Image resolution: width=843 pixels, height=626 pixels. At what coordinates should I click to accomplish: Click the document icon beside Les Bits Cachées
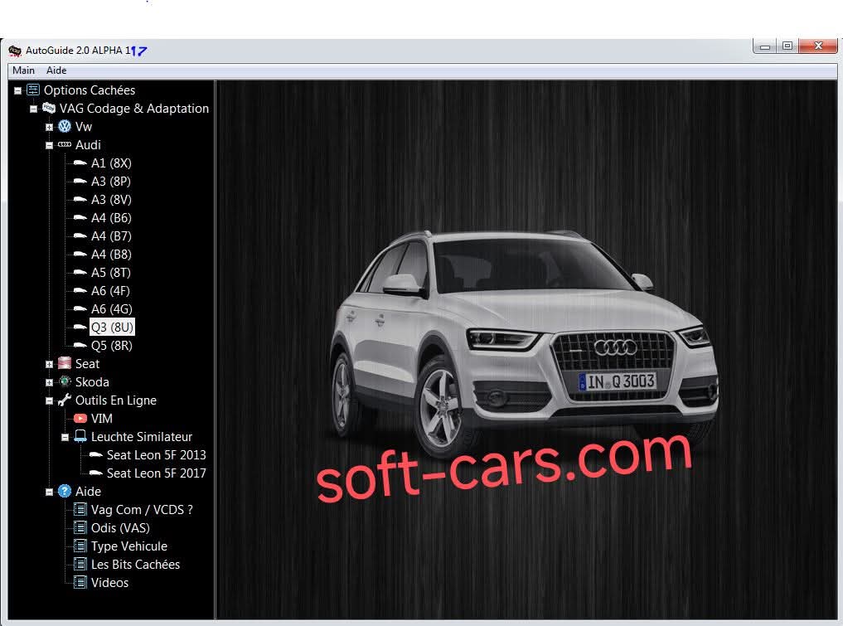click(80, 564)
